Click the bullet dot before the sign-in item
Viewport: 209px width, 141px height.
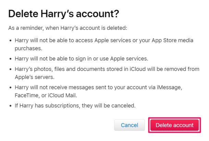pos(10,59)
